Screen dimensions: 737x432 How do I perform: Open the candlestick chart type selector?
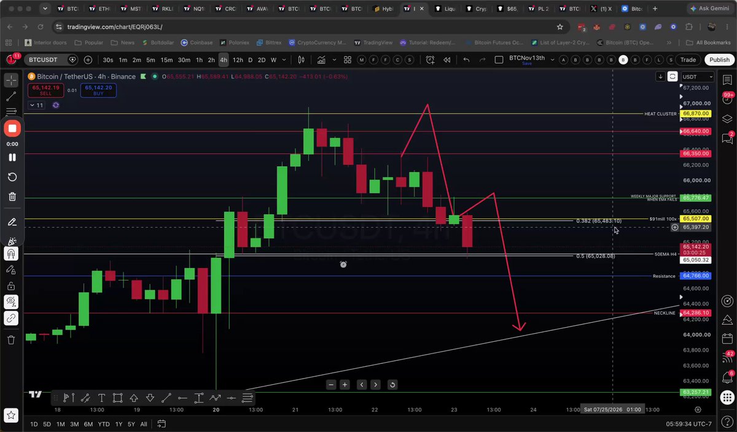point(301,60)
